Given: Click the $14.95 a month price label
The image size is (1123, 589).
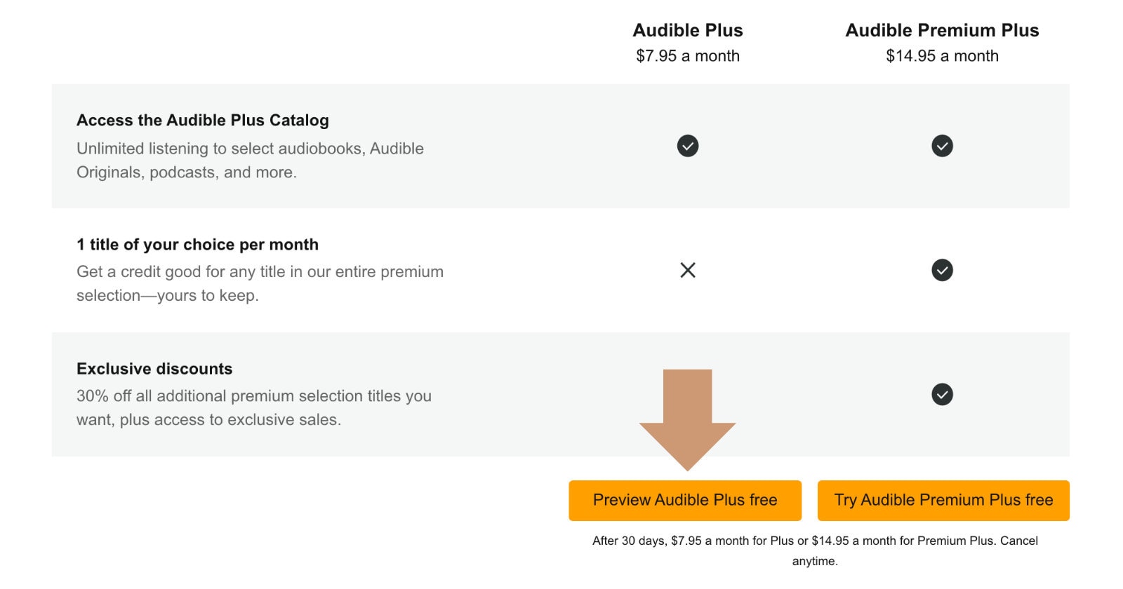Looking at the screenshot, I should tap(943, 55).
